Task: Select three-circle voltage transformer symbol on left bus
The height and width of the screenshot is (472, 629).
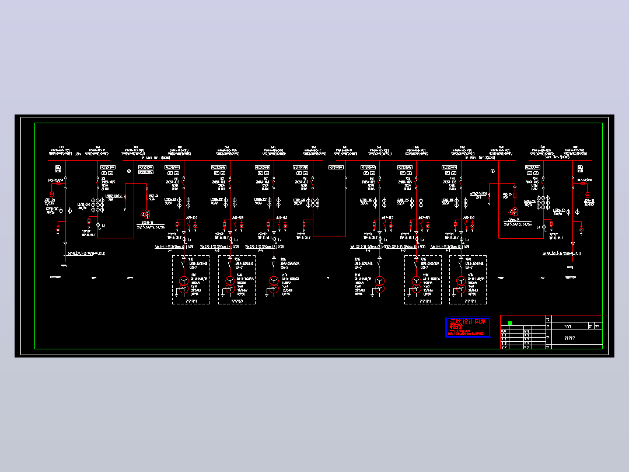Action: pyautogui.click(x=146, y=214)
